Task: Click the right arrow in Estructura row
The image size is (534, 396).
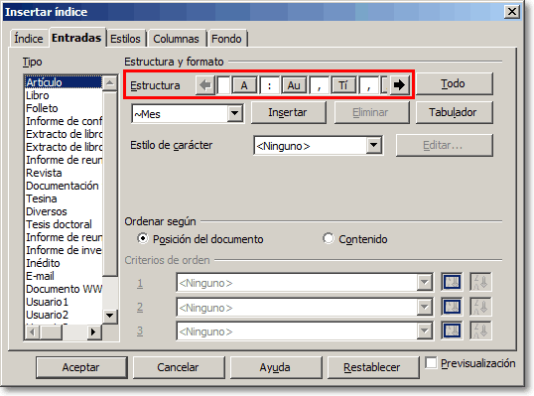Action: [399, 85]
